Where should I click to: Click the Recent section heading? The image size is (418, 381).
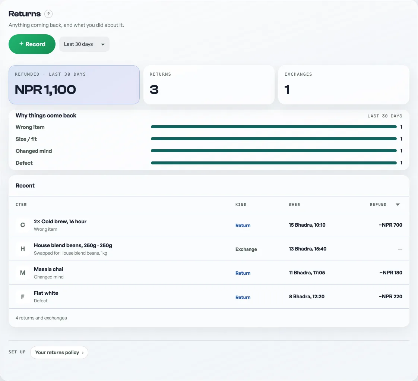25,186
